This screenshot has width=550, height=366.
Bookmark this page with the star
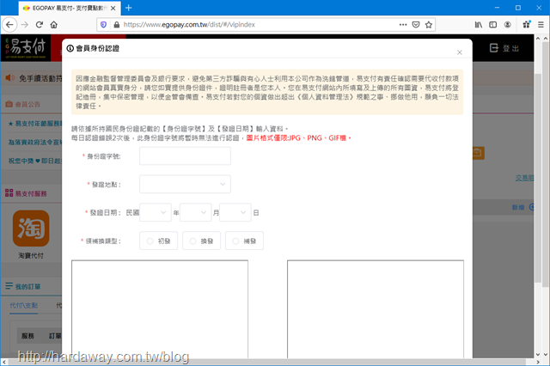(428, 25)
